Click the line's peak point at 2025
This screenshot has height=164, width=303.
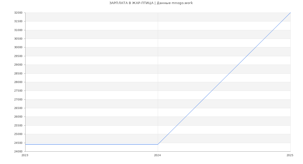pyautogui.click(x=290, y=13)
